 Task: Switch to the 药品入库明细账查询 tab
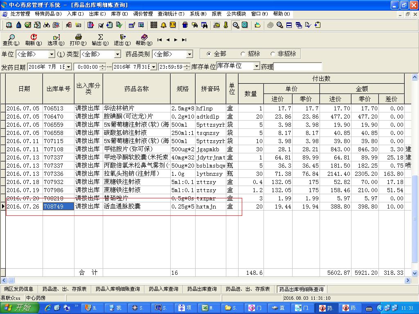pos(117,289)
